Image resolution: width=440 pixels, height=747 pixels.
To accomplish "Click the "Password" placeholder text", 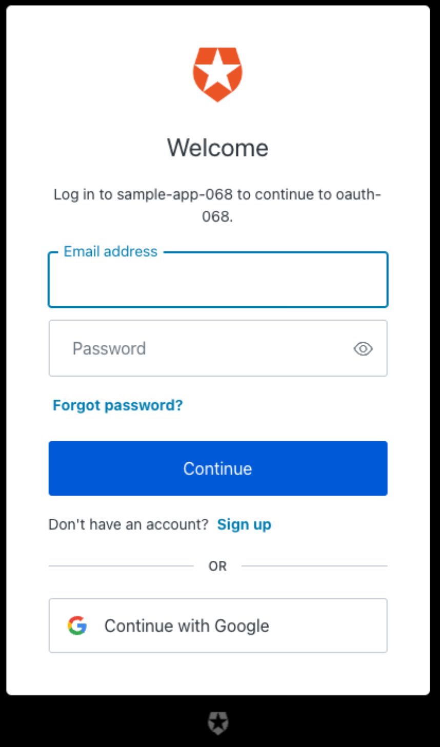I will coord(109,349).
